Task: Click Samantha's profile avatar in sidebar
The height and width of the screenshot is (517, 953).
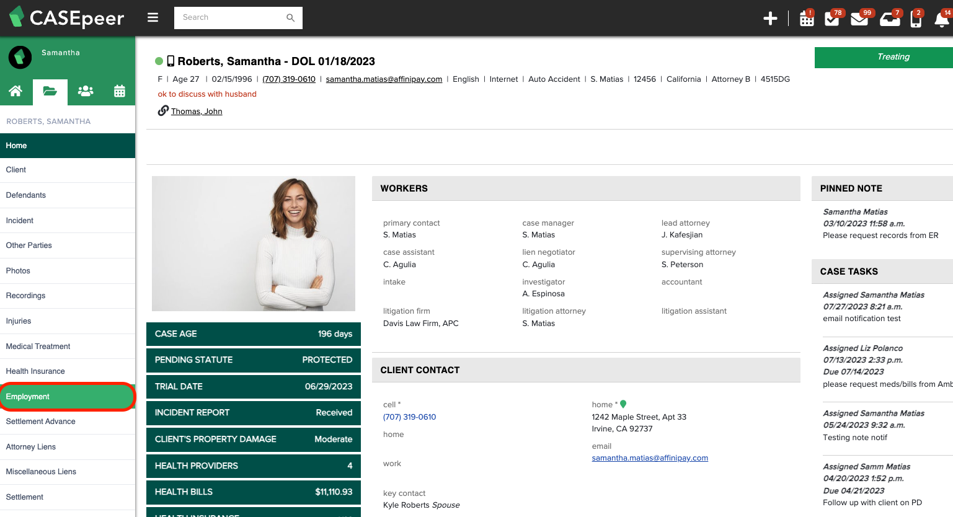Action: (x=19, y=57)
